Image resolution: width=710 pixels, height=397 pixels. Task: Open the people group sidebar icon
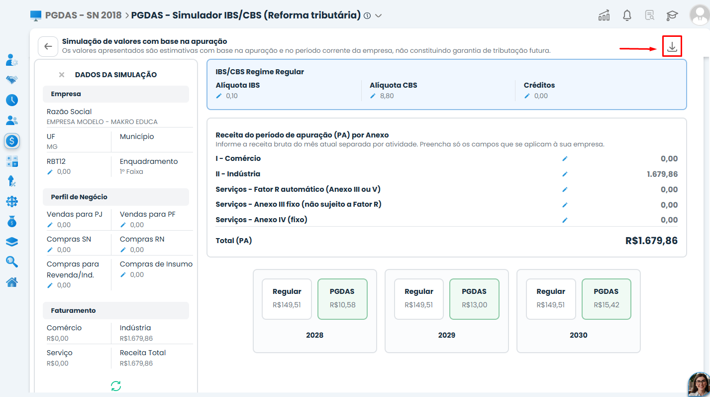12,121
